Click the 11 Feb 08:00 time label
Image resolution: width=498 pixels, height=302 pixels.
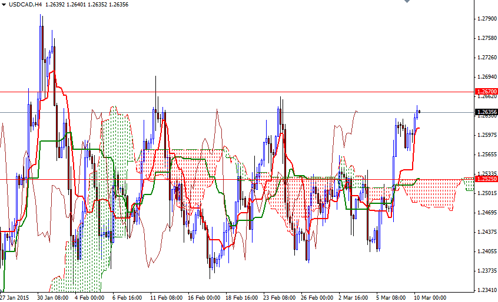tap(166, 298)
